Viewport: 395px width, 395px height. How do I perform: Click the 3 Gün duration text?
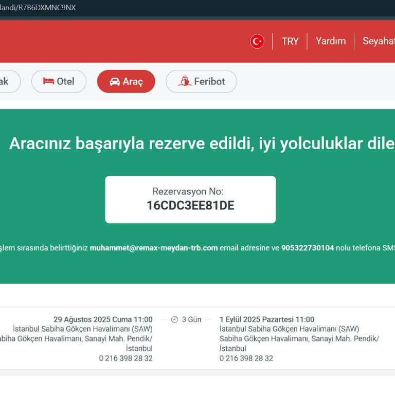(x=191, y=319)
